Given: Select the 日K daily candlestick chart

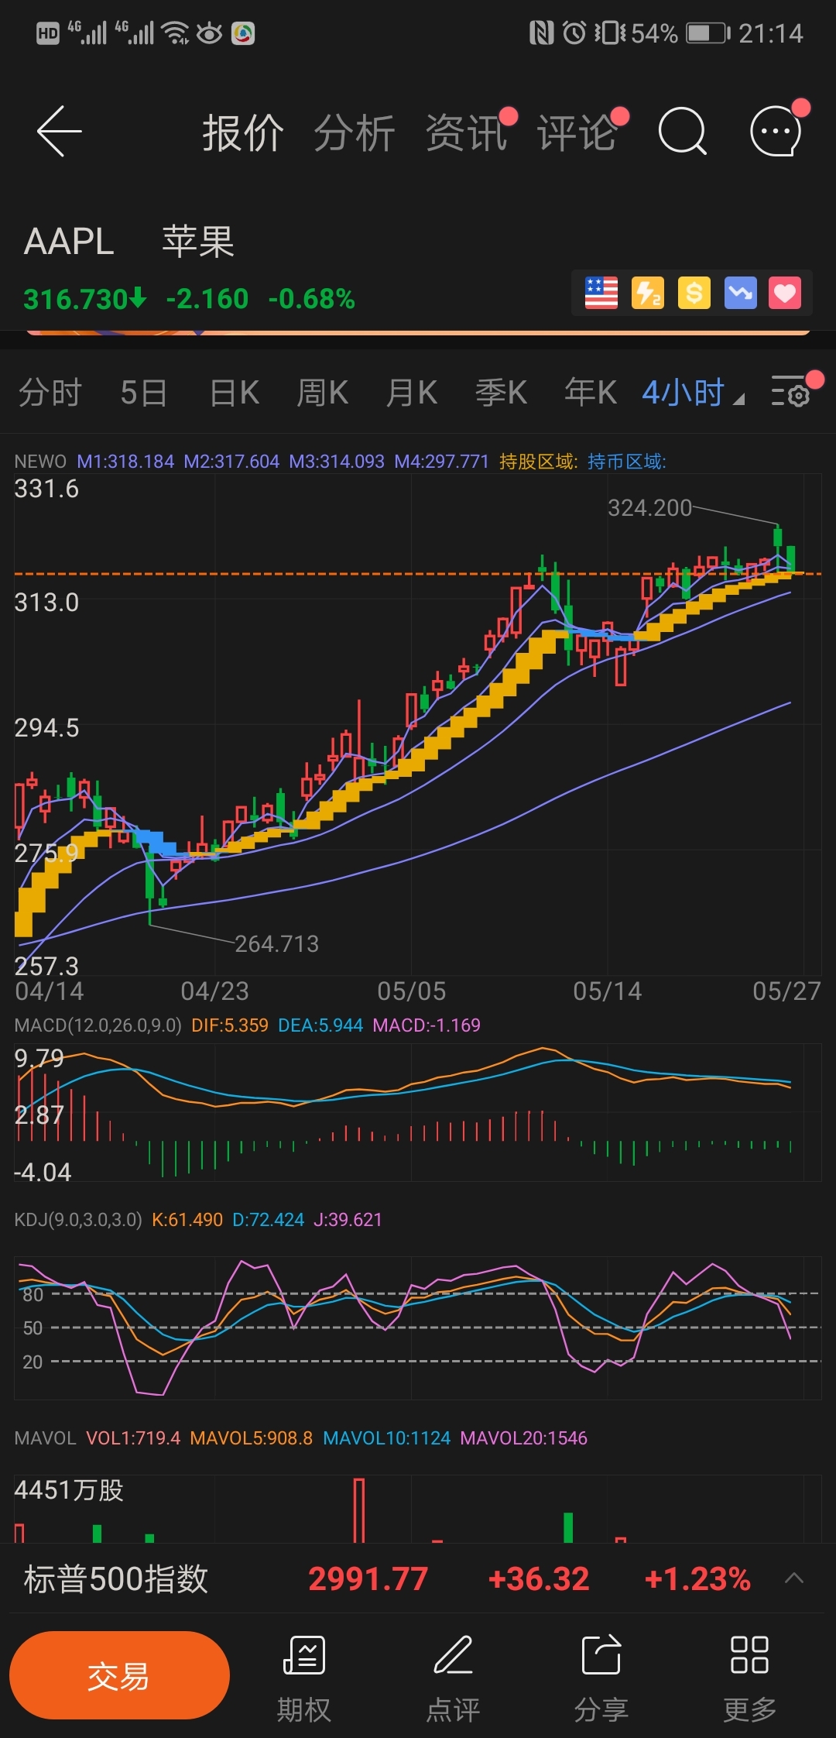Looking at the screenshot, I should (x=235, y=393).
